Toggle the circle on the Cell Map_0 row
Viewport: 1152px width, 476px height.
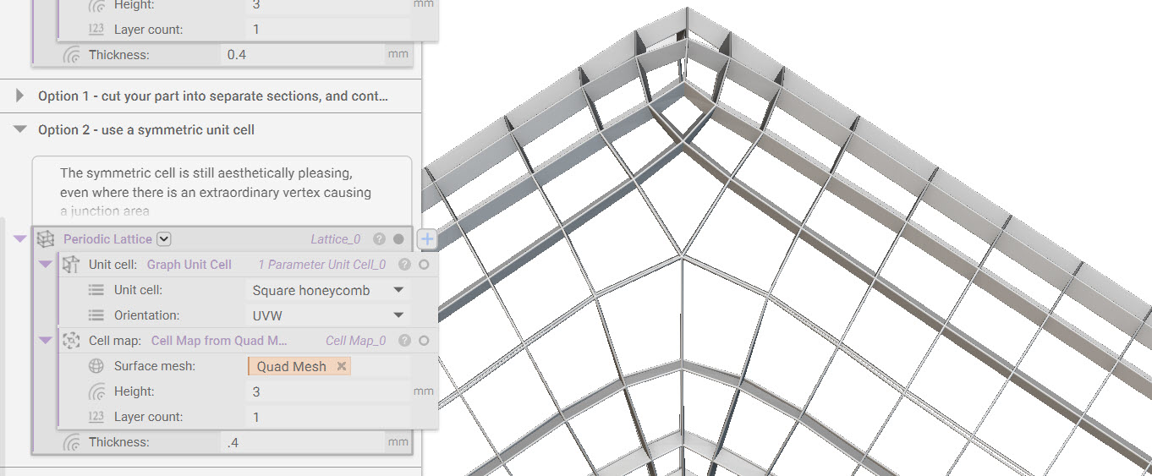424,341
